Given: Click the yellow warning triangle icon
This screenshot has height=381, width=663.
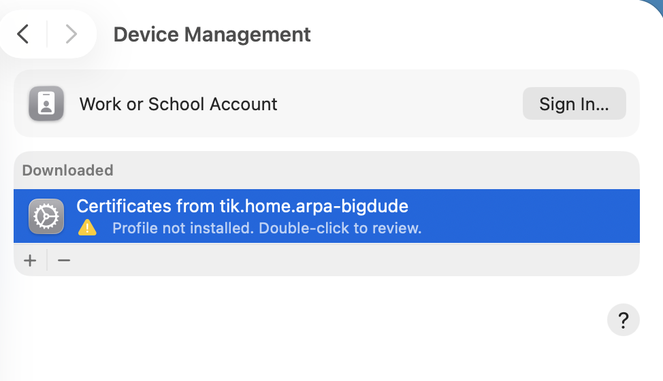Looking at the screenshot, I should 87,228.
